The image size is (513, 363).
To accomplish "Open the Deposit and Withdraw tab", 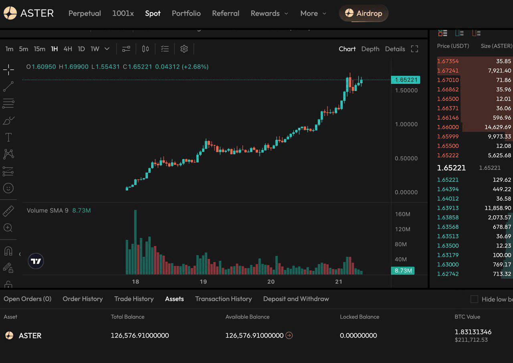I will [x=296, y=299].
